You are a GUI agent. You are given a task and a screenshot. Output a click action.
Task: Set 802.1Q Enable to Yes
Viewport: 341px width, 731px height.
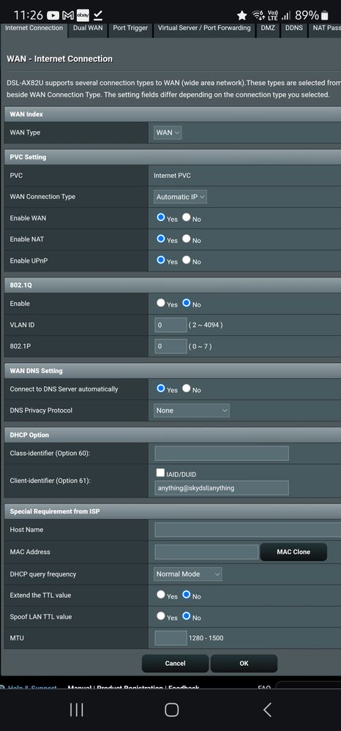tap(161, 303)
